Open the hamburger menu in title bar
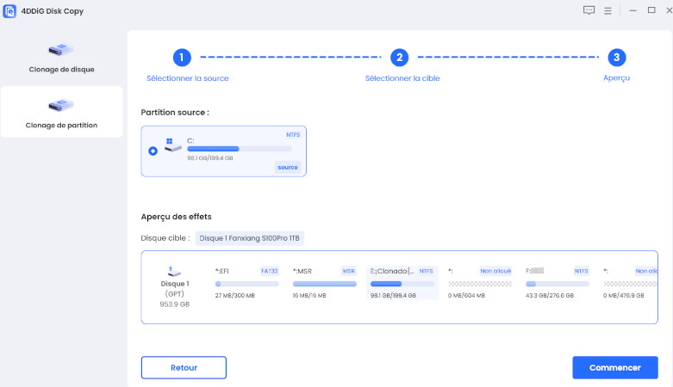The image size is (673, 387). pyautogui.click(x=608, y=10)
